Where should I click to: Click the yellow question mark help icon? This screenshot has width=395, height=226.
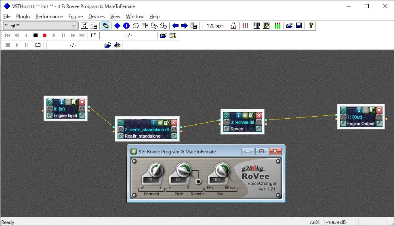click(311, 26)
